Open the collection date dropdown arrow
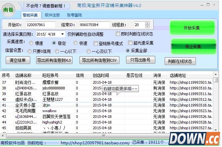This screenshot has width=222, height=147. (62, 34)
